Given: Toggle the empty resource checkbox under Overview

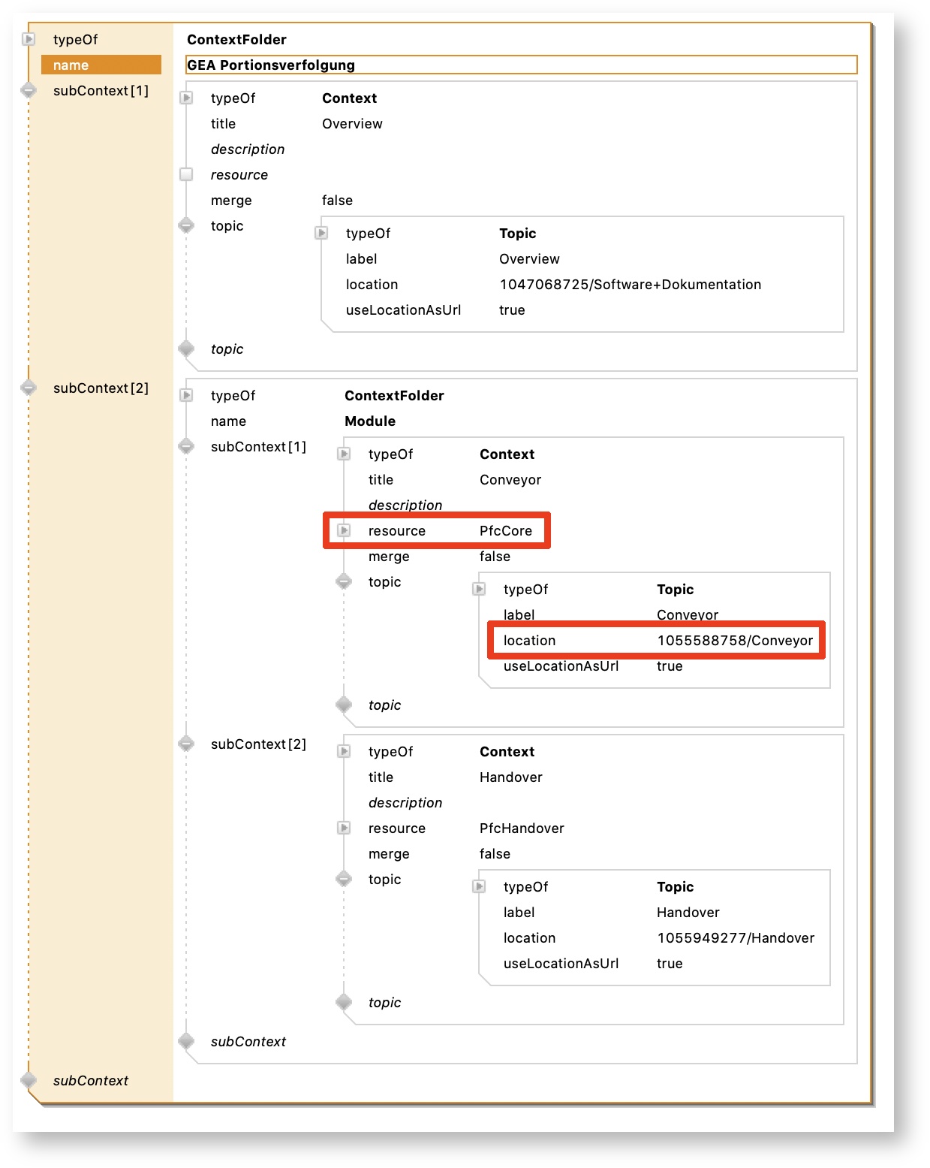Looking at the screenshot, I should click(186, 175).
